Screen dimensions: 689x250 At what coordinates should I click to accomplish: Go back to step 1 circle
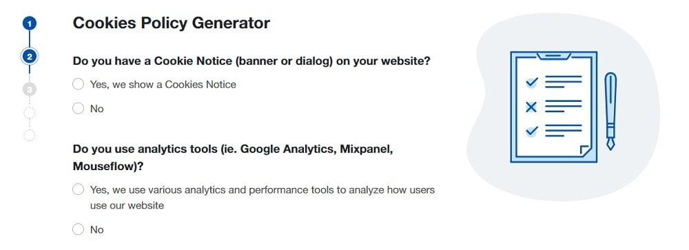30,23
